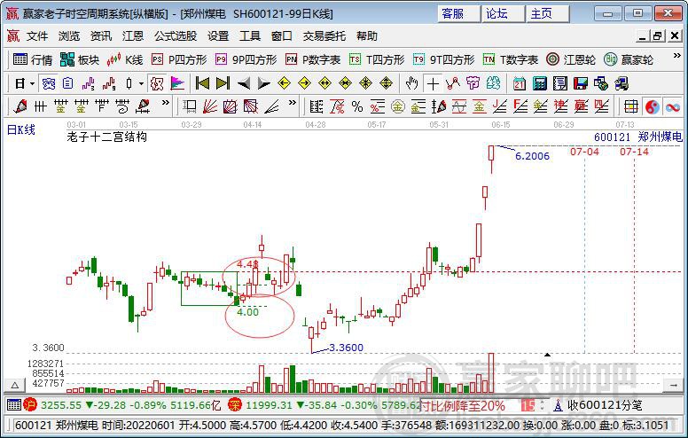Step chart right with black right arrow
The height and width of the screenshot is (438, 688).
click(263, 83)
